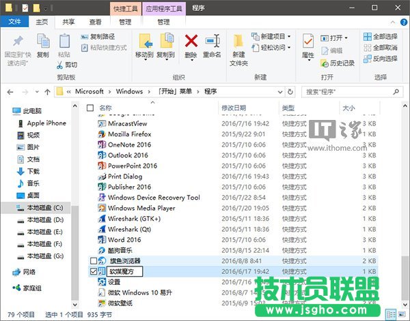Screen dimensions: 410x321
Task: Click the refresh icon in address bar
Action: click(290, 92)
